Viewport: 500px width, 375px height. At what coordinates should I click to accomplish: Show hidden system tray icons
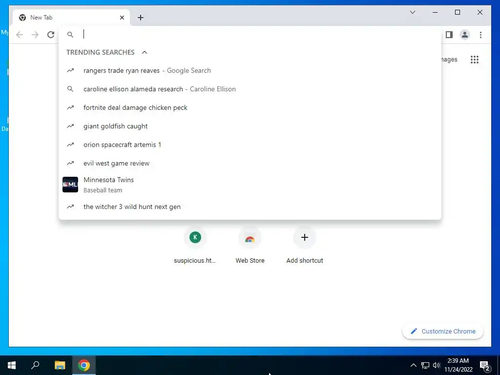pos(413,365)
